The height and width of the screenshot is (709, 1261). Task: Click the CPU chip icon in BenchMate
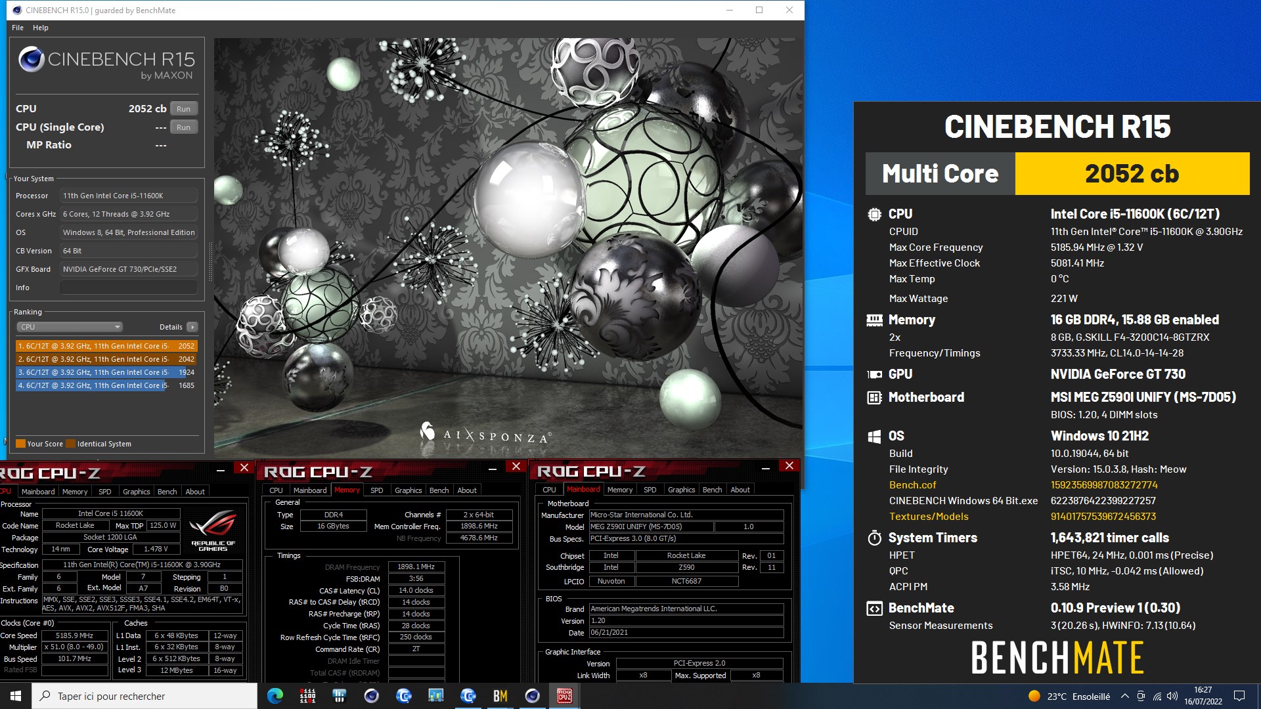point(874,214)
